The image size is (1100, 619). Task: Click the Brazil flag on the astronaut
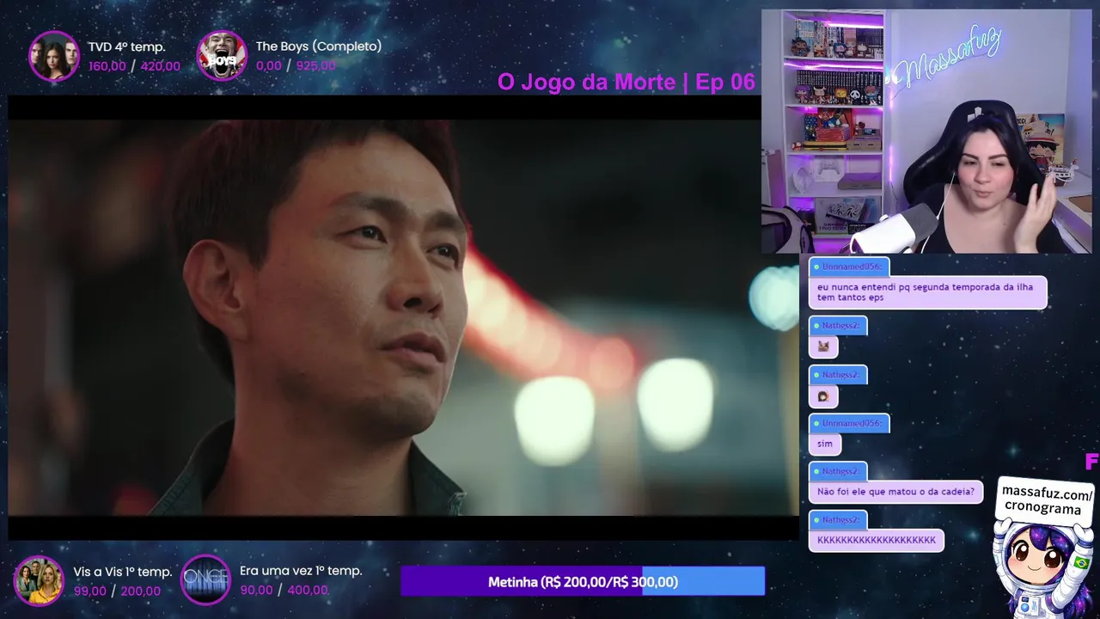pyautogui.click(x=1081, y=563)
